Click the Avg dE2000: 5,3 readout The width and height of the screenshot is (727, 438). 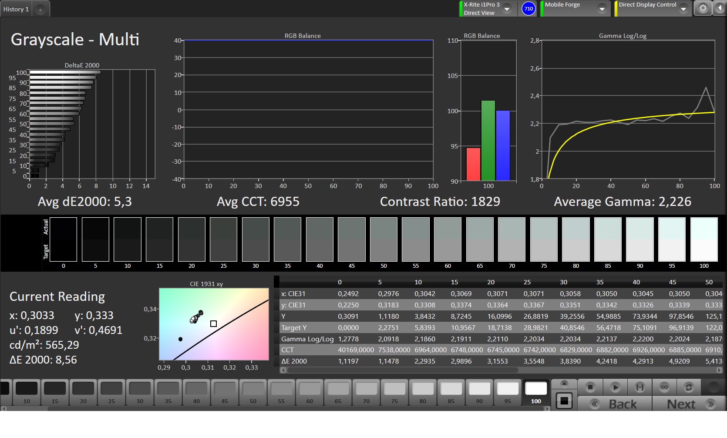click(x=84, y=202)
